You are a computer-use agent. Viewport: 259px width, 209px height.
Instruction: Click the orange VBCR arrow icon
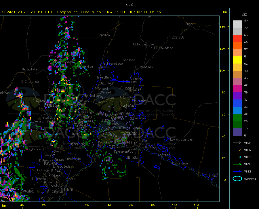[237, 150]
